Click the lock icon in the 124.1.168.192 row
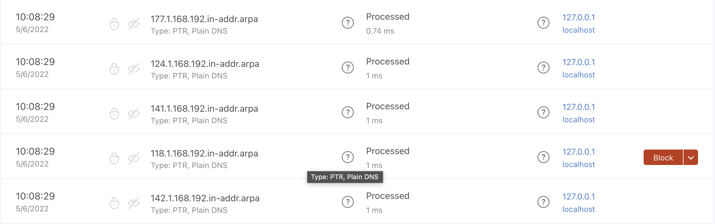The height and width of the screenshot is (224, 715). click(x=114, y=69)
